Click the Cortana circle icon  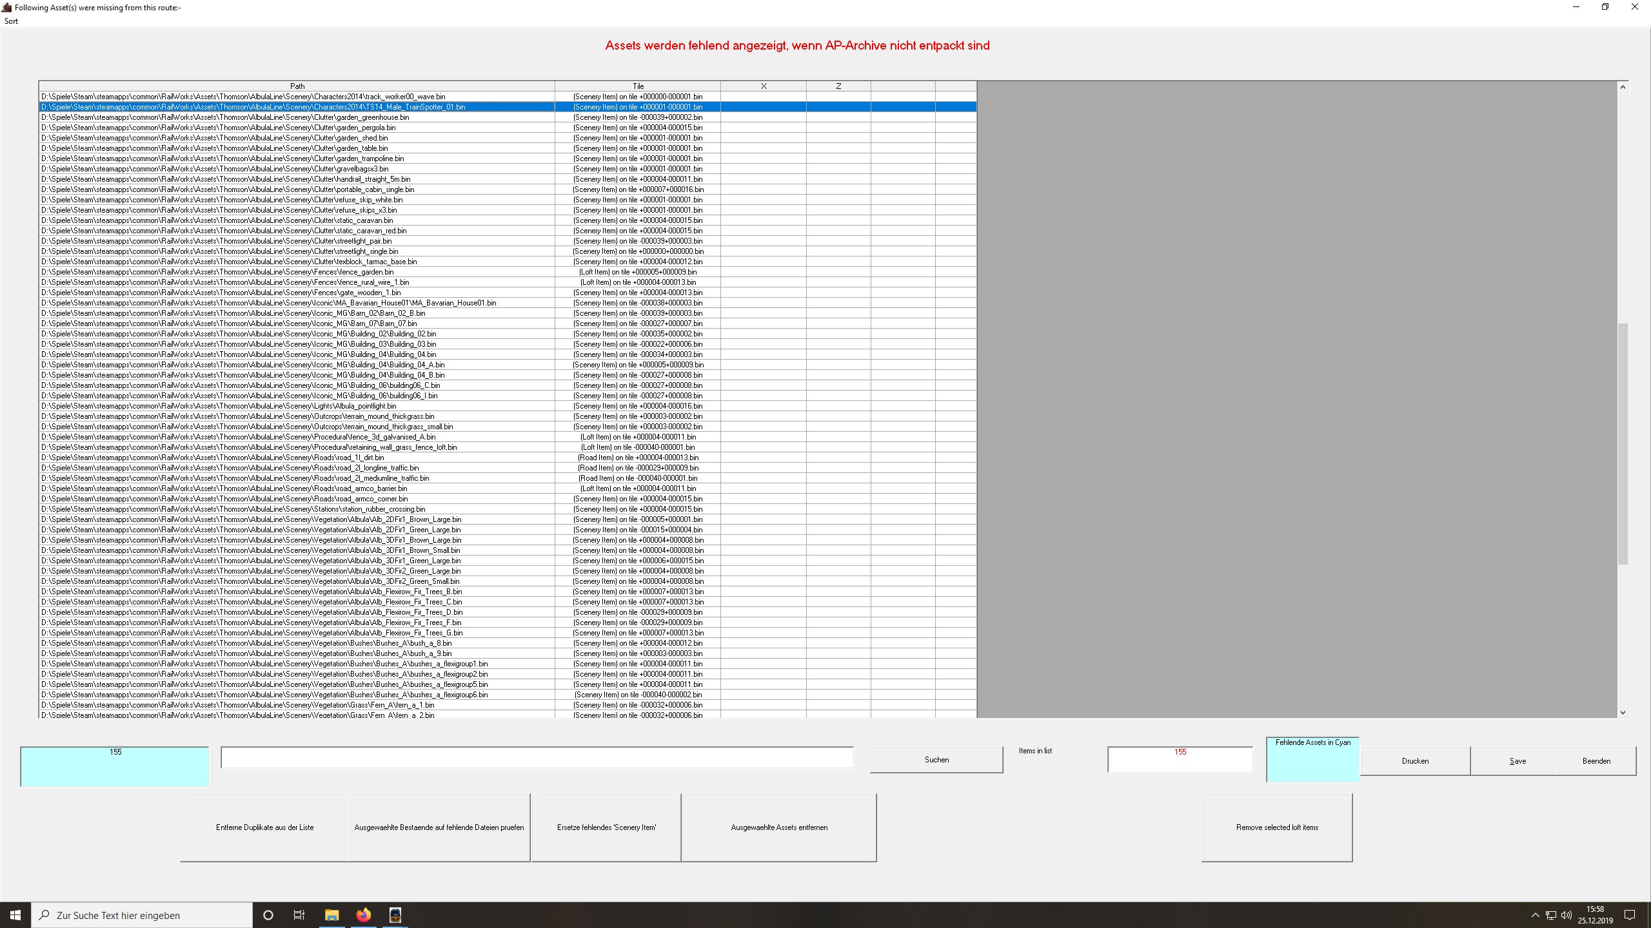point(268,915)
